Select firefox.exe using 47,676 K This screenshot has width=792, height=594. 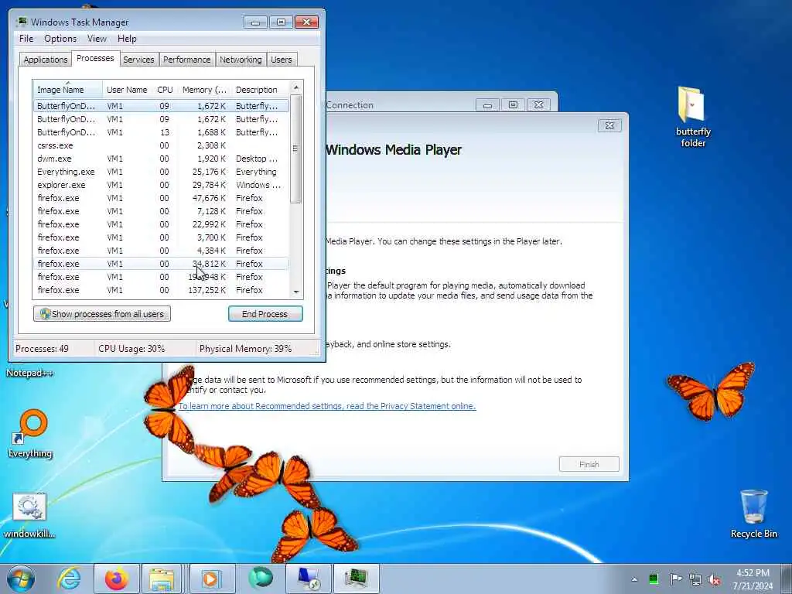[162, 198]
